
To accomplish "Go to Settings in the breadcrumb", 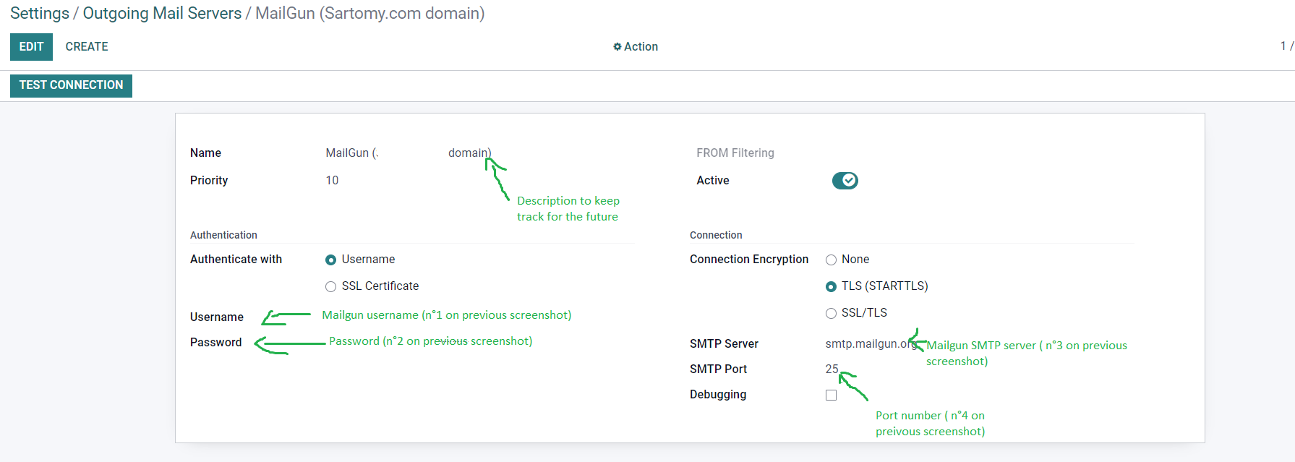I will 39,14.
